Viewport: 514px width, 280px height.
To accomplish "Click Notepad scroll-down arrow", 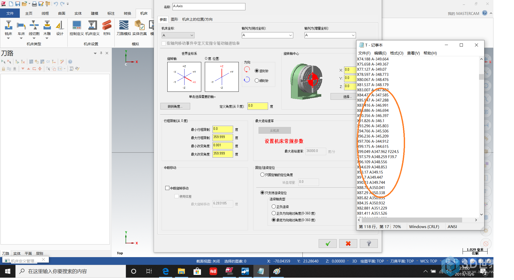I will [x=481, y=214].
